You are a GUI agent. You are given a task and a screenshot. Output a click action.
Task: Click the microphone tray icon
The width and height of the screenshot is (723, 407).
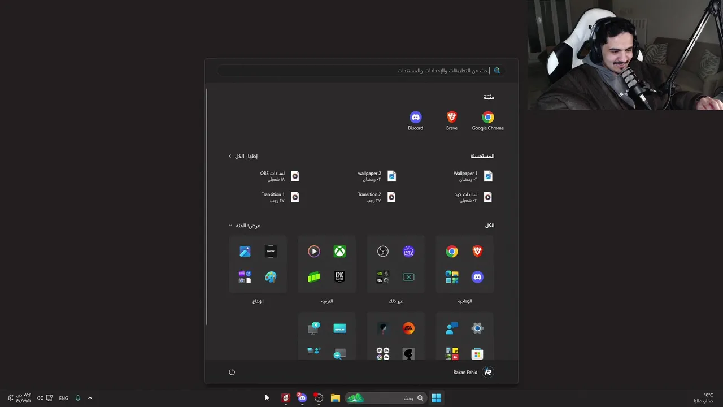pyautogui.click(x=78, y=398)
